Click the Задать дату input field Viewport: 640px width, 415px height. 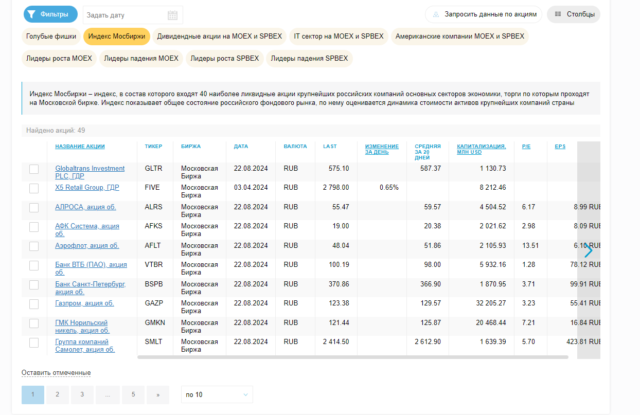[123, 15]
